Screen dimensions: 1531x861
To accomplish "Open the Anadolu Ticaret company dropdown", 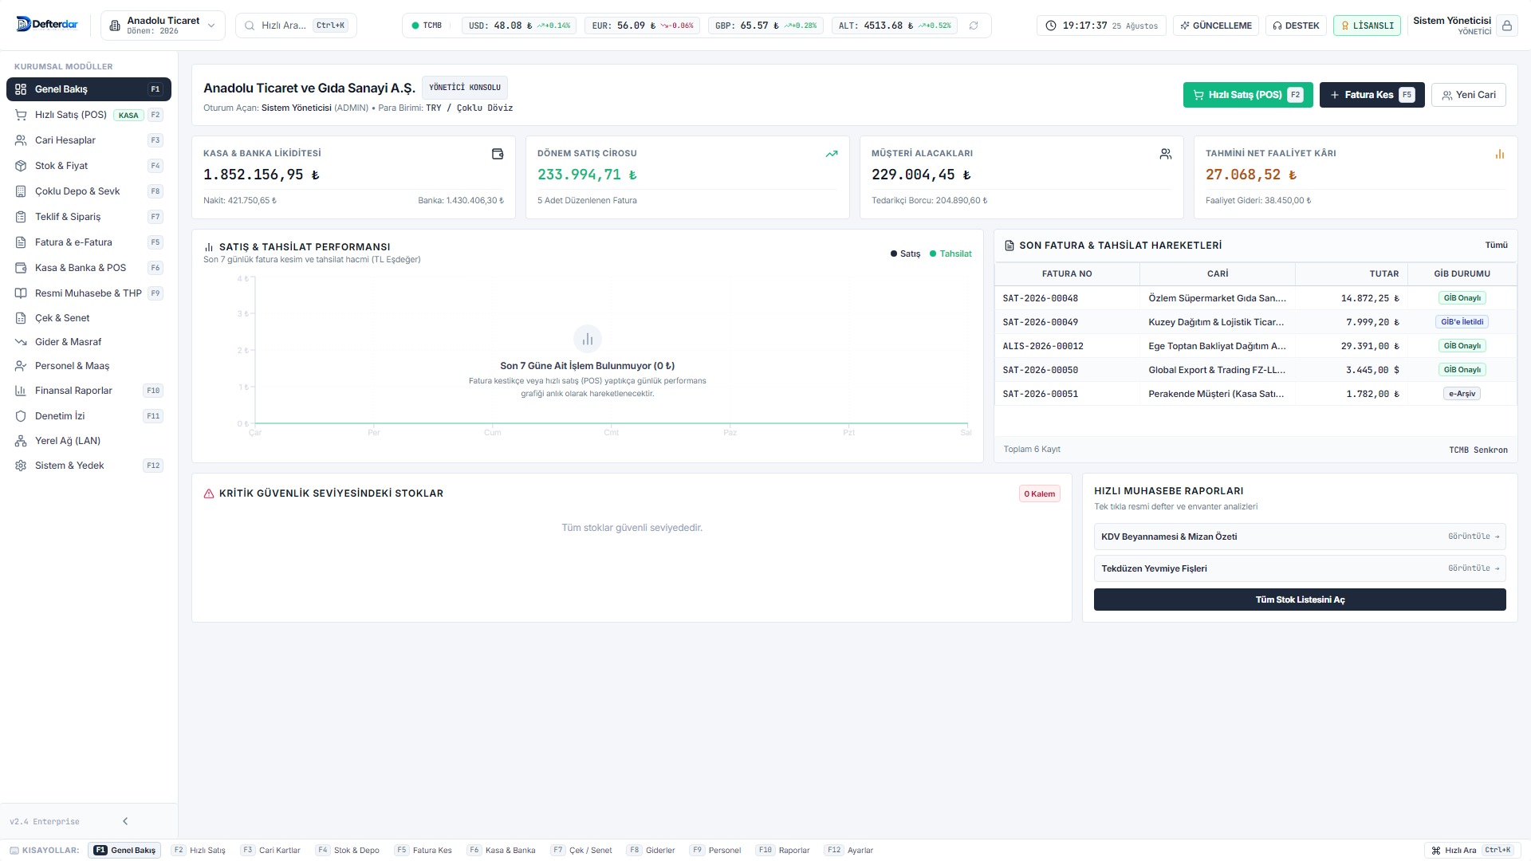I will click(163, 26).
